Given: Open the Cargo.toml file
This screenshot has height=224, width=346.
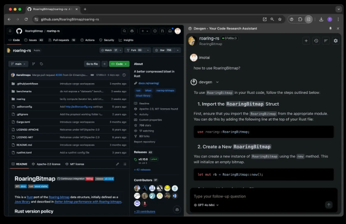Looking at the screenshot, I should tap(23, 122).
